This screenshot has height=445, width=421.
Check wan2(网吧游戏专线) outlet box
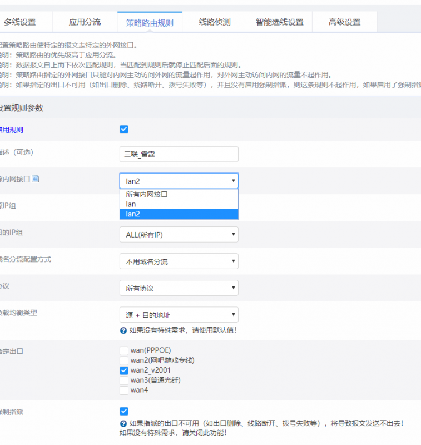pyautogui.click(x=124, y=360)
